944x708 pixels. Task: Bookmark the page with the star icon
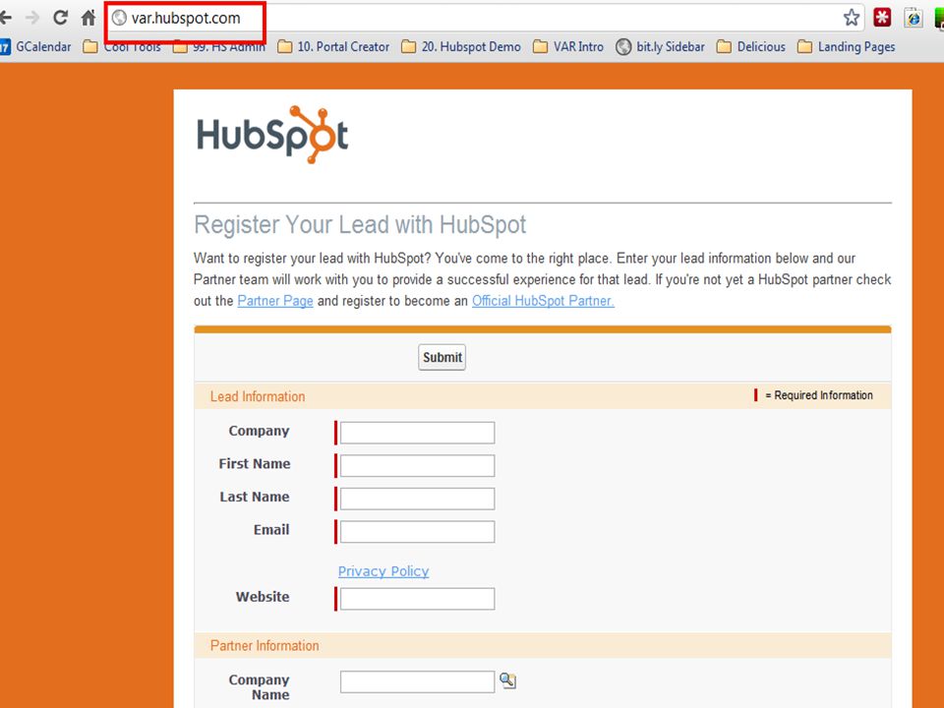pyautogui.click(x=852, y=18)
